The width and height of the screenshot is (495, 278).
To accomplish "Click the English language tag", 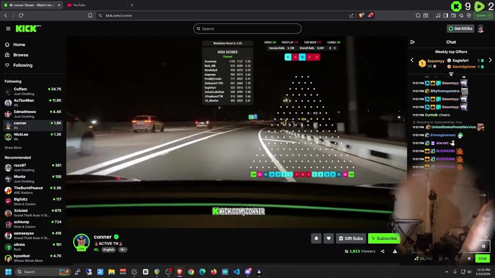I will (x=109, y=250).
